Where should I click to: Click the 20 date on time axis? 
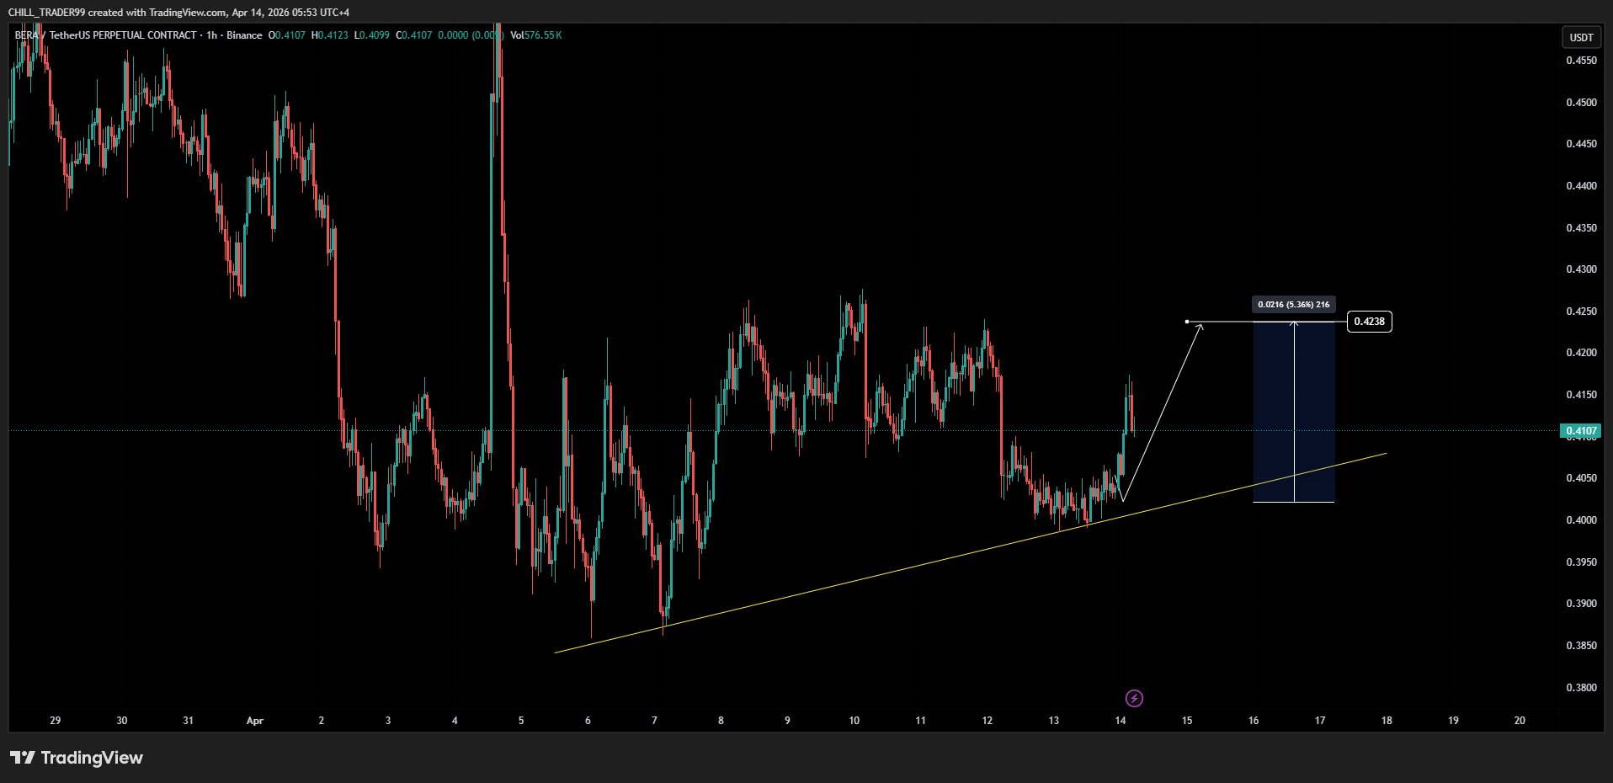pyautogui.click(x=1520, y=721)
